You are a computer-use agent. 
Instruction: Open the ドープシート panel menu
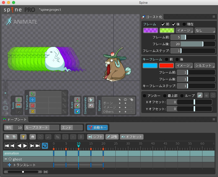tap(214, 120)
